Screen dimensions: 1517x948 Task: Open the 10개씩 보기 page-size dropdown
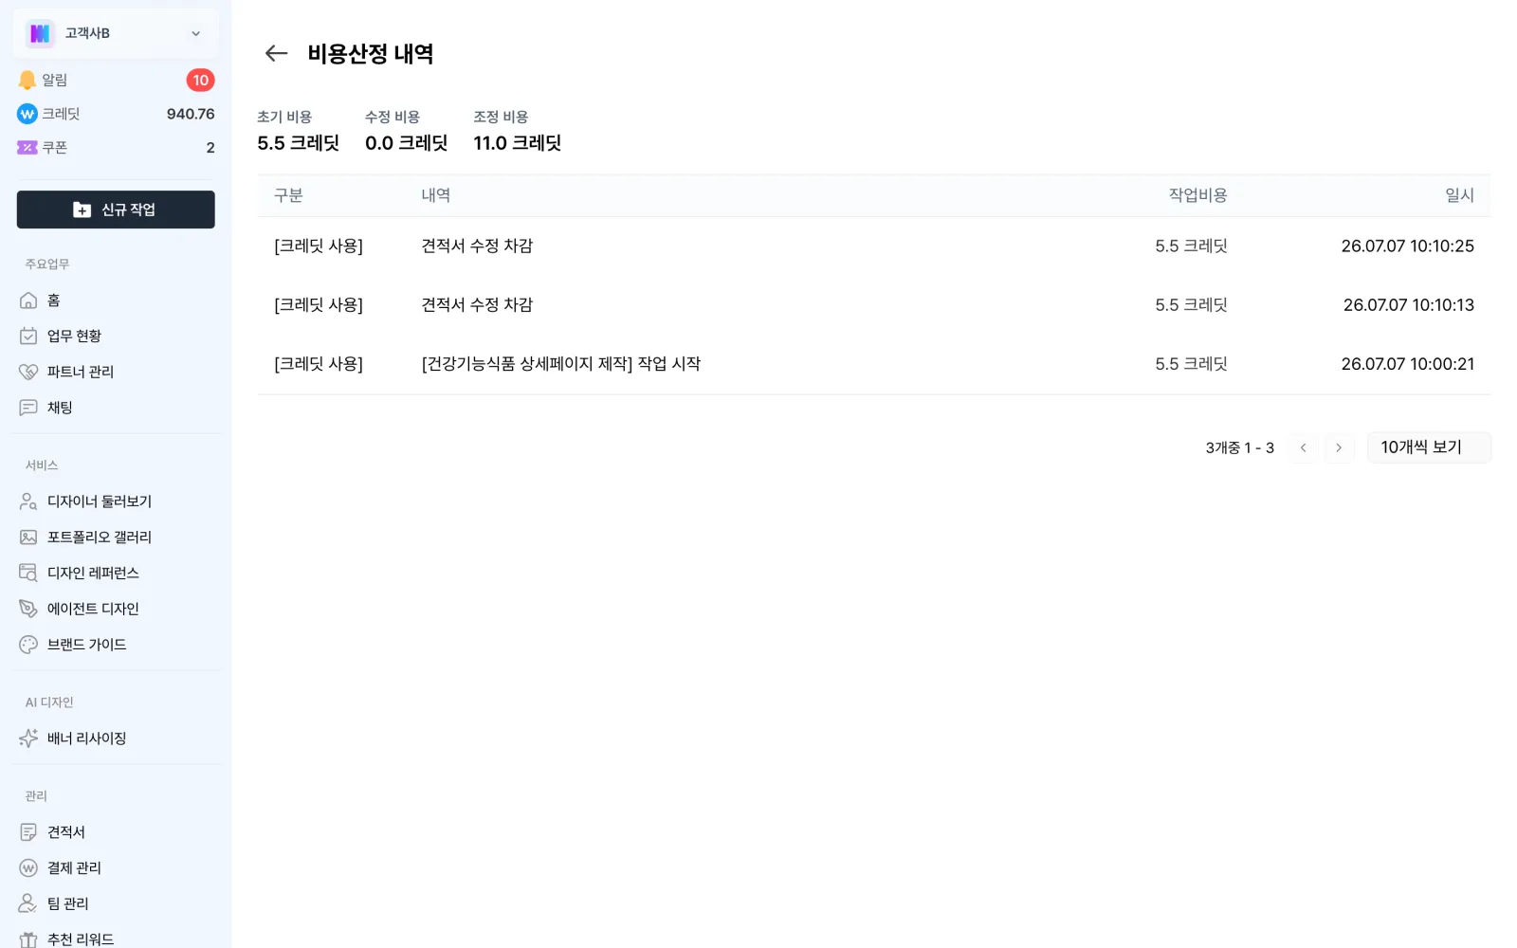pos(1429,447)
